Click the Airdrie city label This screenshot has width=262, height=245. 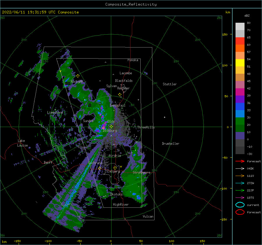(x=115, y=156)
